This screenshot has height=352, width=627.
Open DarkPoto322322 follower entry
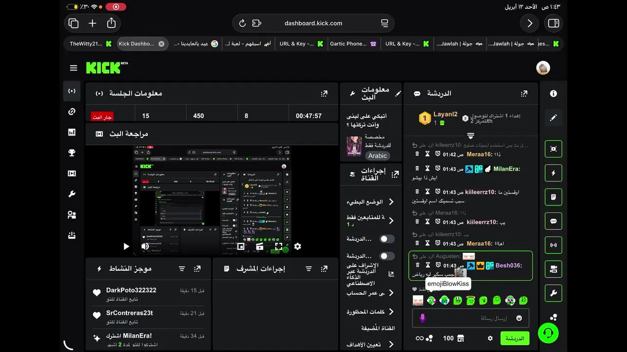148,294
